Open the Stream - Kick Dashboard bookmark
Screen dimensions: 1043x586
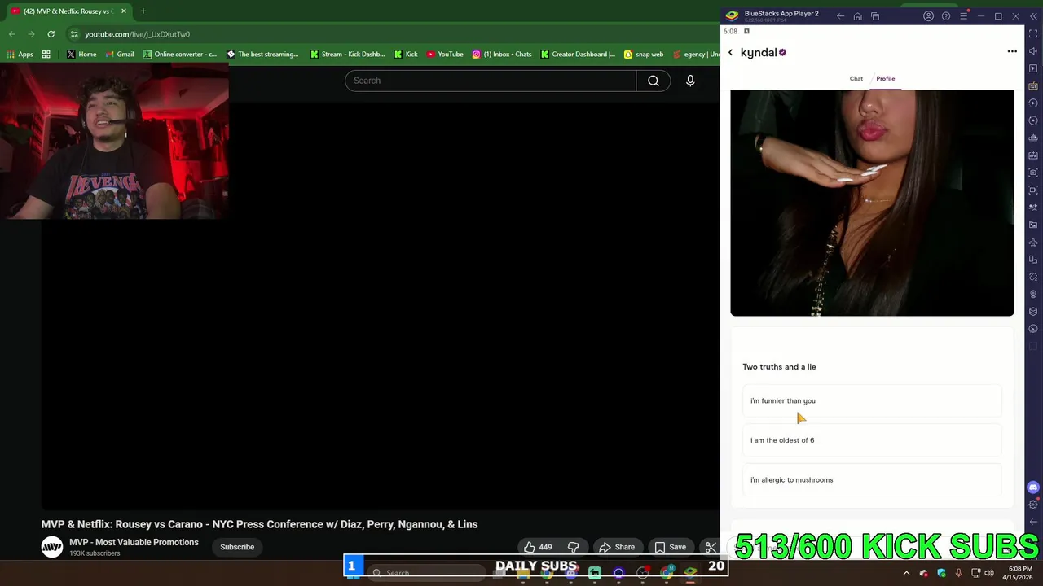(347, 55)
